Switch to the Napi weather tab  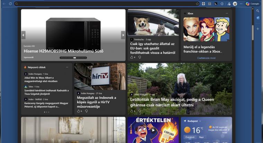pyautogui.click(x=201, y=137)
